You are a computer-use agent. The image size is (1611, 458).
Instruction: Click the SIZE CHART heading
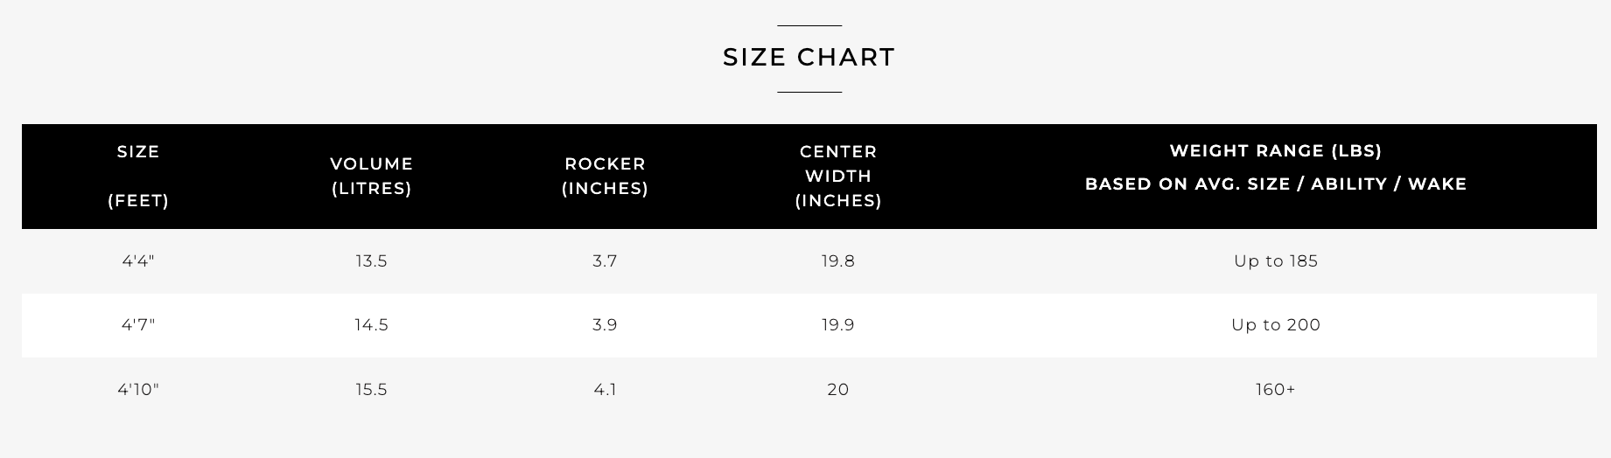tap(809, 57)
